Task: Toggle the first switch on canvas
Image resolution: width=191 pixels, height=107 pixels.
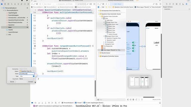Action: [x=134, y=43]
